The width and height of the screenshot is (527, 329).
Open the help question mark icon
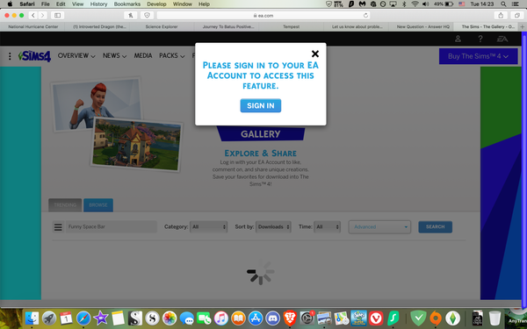(480, 39)
